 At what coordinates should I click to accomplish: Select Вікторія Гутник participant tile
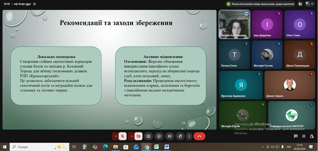(x=267, y=55)
